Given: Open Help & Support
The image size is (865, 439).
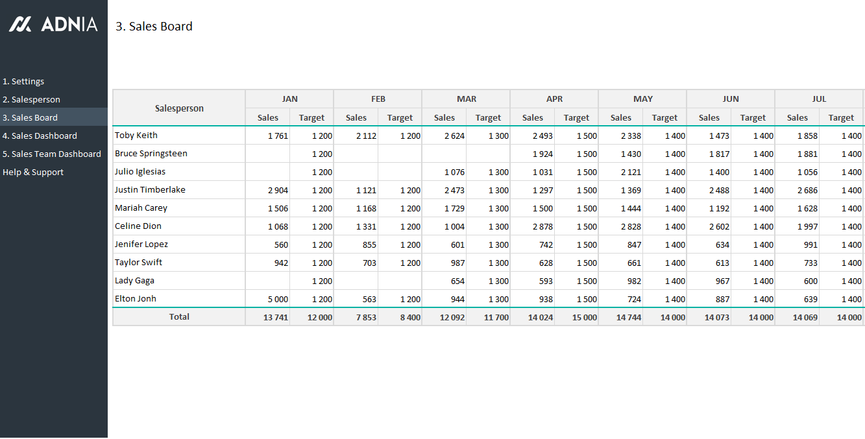Looking at the screenshot, I should coord(33,172).
